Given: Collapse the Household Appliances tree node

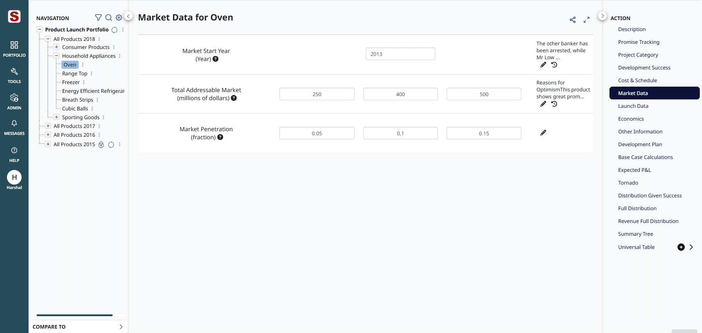Looking at the screenshot, I should (x=56, y=56).
